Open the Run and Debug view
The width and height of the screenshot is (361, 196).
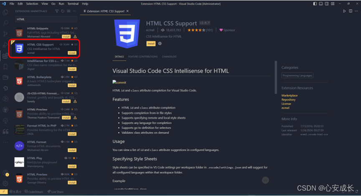point(5,45)
